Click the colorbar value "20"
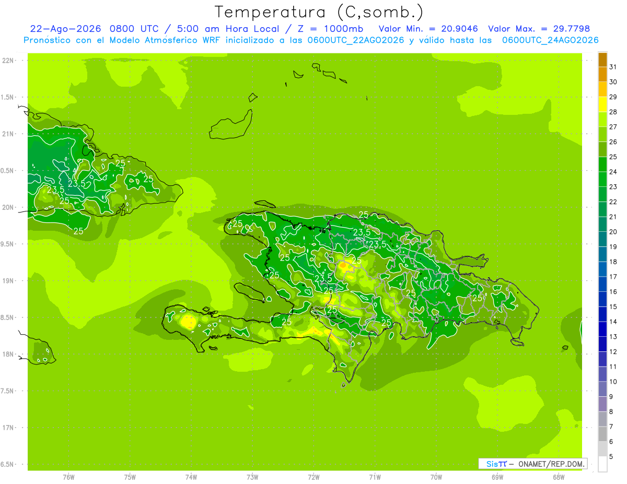 tap(613, 232)
